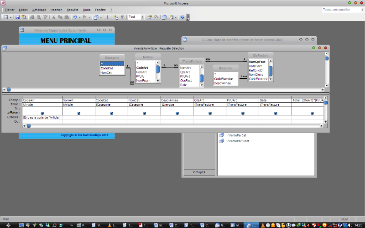365x228 pixels.
Task: Open the Affichage menu
Action: pyautogui.click(x=39, y=10)
